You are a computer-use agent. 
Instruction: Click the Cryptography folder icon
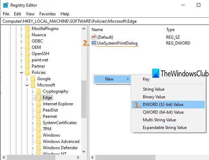[39, 91]
